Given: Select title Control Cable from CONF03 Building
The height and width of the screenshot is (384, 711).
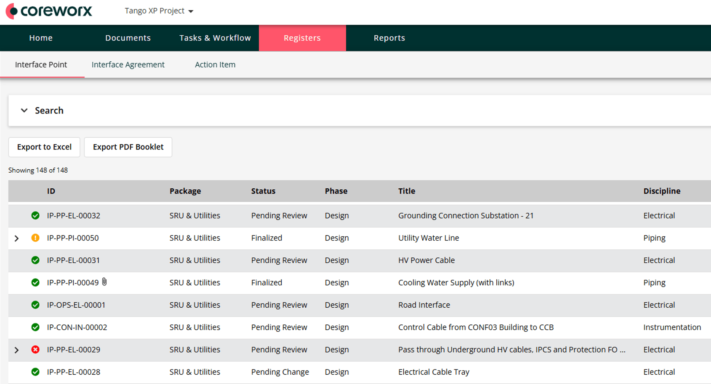Looking at the screenshot, I should (x=476, y=327).
